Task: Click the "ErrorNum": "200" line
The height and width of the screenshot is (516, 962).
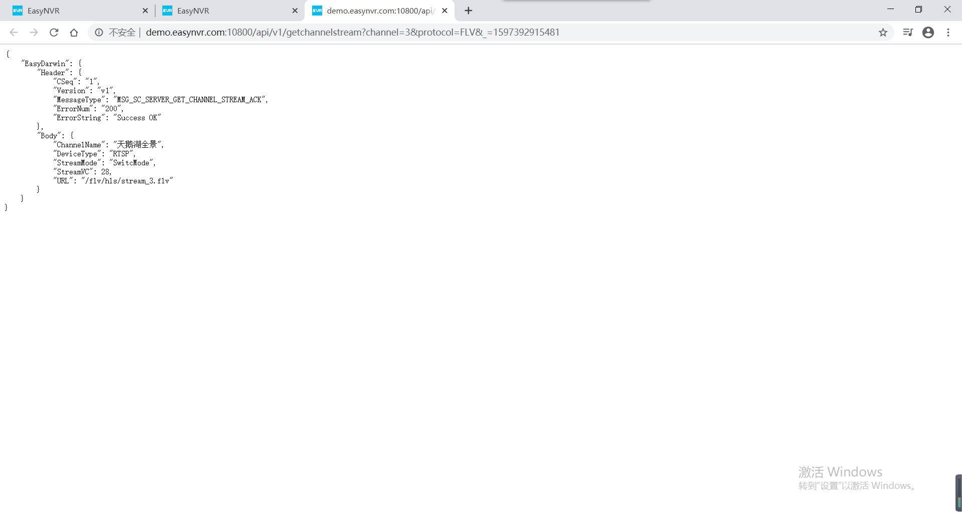Action: tap(88, 109)
